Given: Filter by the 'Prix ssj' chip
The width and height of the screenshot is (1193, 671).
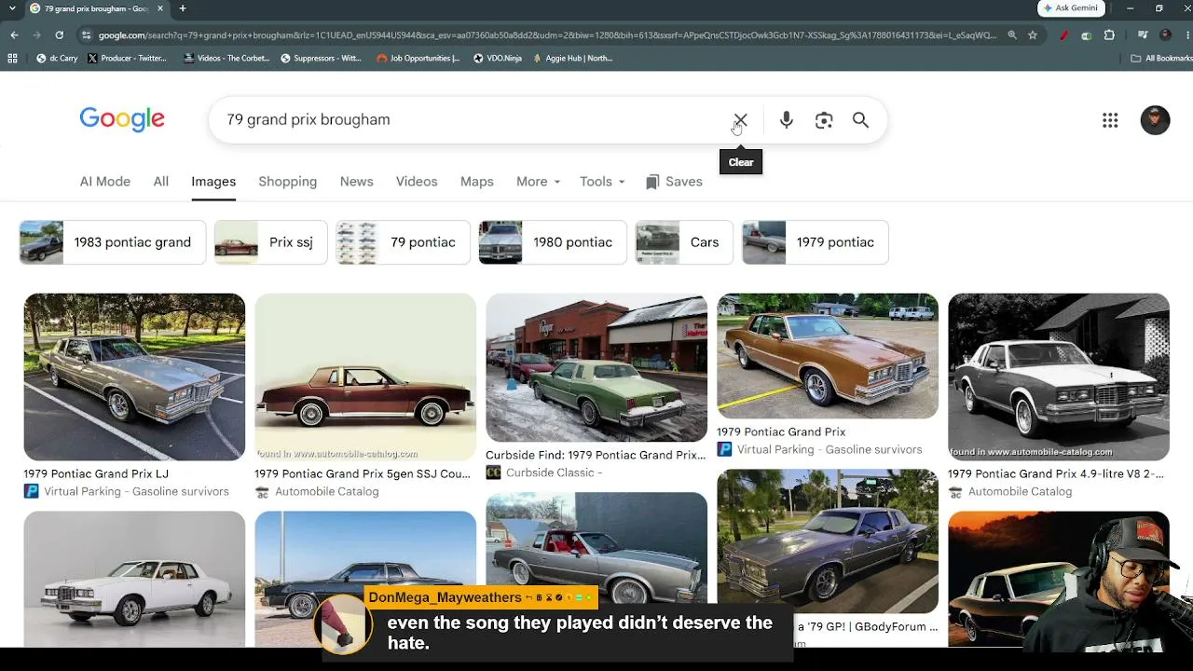Looking at the screenshot, I should click(x=271, y=242).
